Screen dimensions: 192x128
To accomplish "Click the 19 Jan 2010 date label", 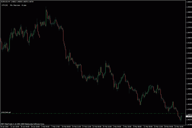I will 4,127.
